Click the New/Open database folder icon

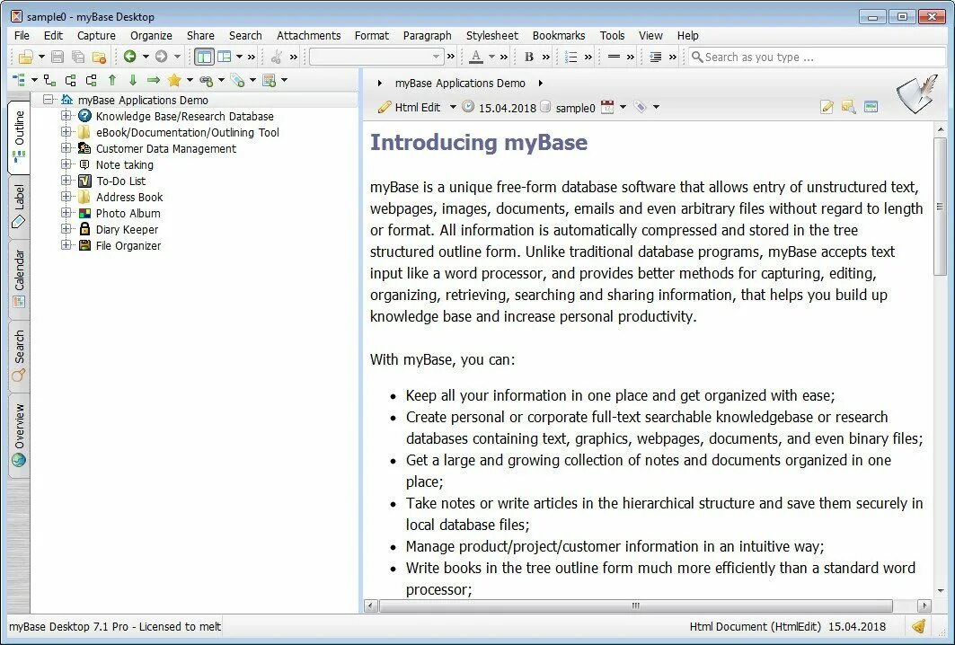pyautogui.click(x=25, y=57)
